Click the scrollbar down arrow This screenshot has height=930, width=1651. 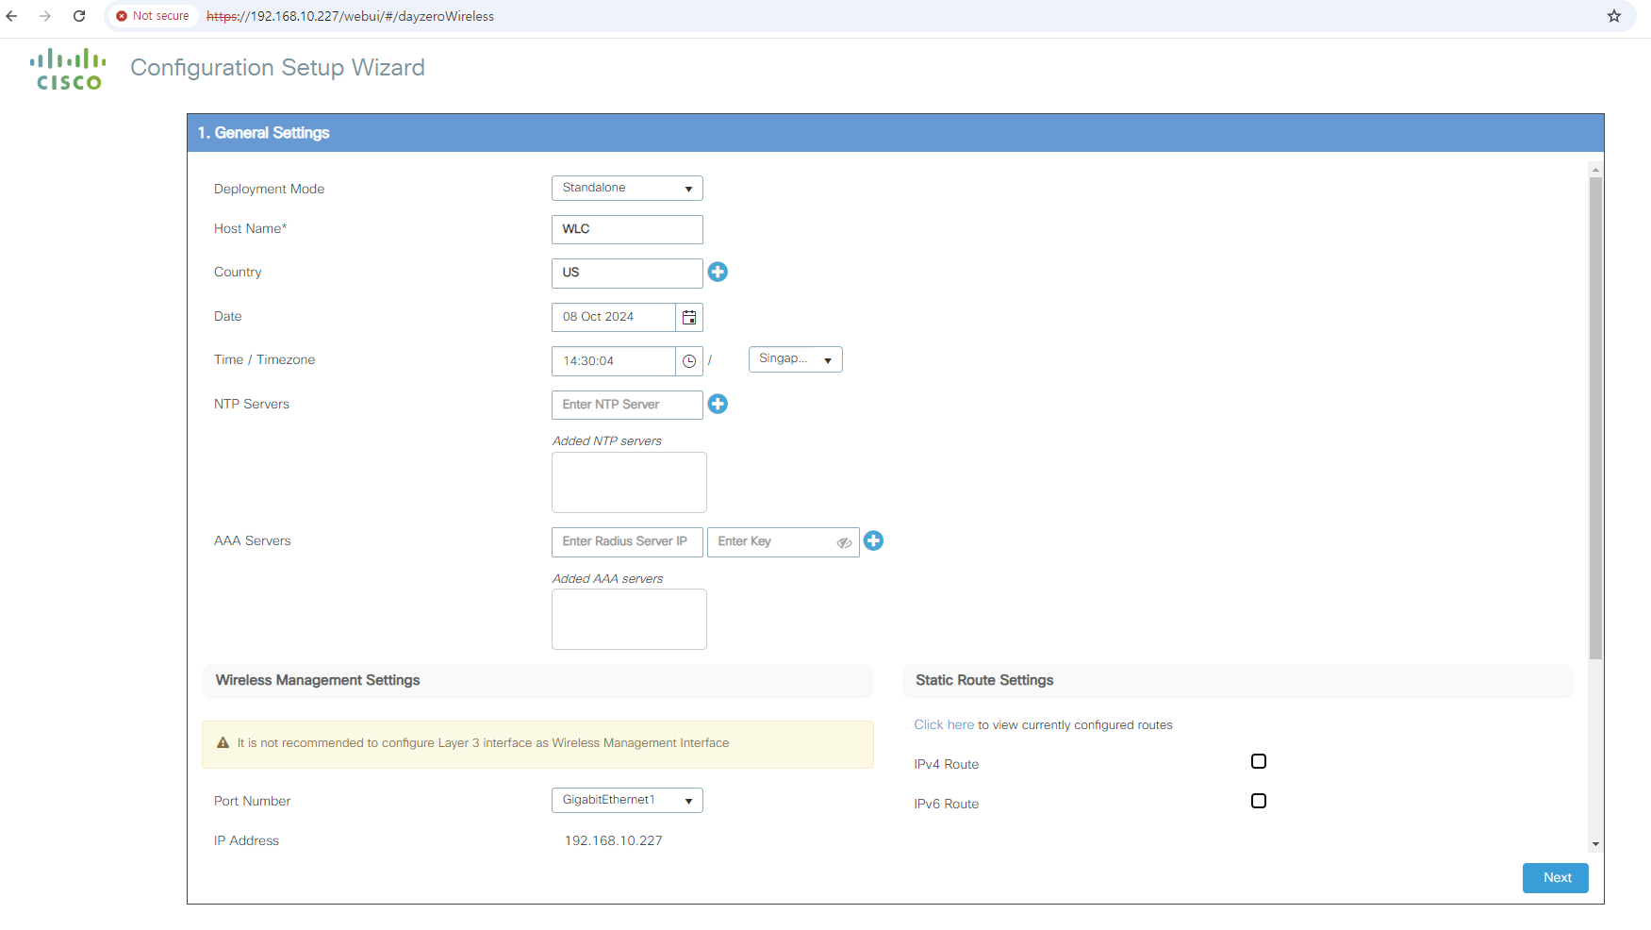tap(1595, 844)
